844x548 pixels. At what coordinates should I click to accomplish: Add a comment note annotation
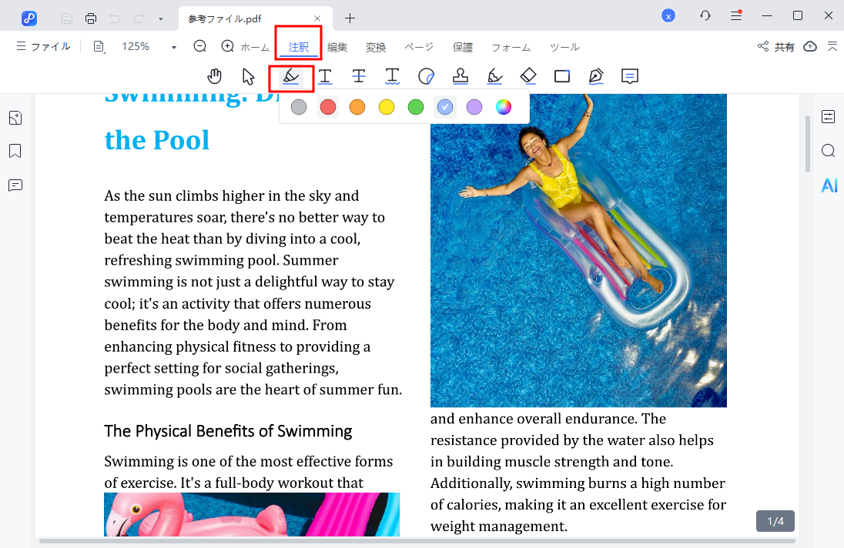tap(630, 76)
